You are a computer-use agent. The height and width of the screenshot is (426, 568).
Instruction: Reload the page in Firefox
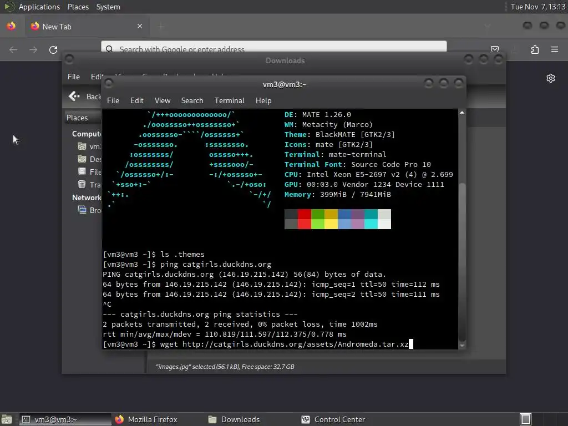(x=53, y=49)
